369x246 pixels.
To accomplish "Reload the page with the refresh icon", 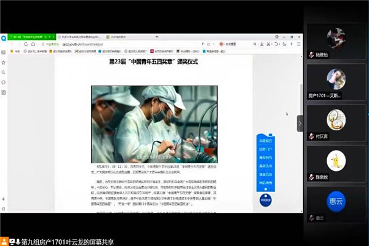I will click(26, 44).
